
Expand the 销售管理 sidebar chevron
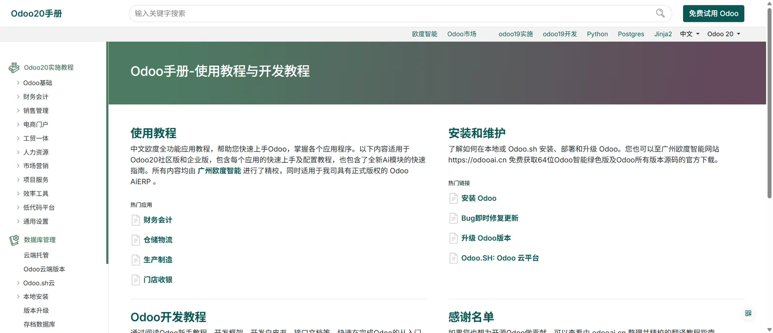tap(18, 111)
